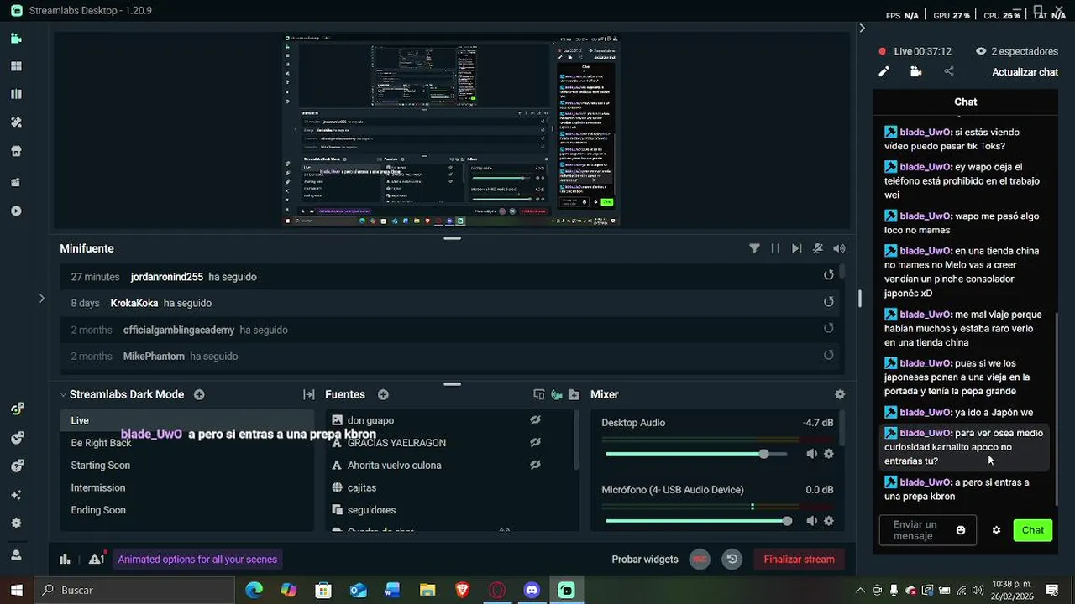The width and height of the screenshot is (1075, 604).
Task: Open the Highlighter clapperboard icon in sidebar
Action: coord(16,182)
